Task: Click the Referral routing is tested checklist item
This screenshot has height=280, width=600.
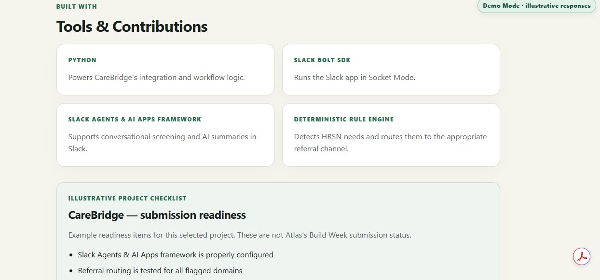Action: (x=160, y=270)
